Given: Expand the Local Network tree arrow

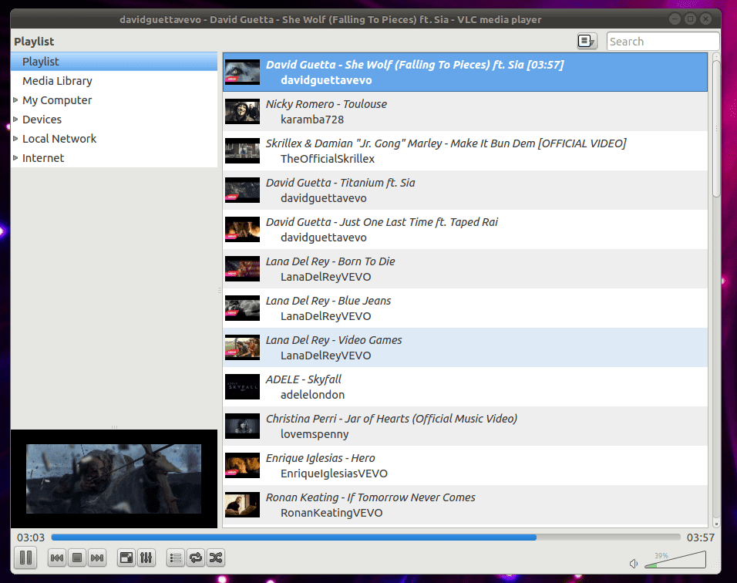Looking at the screenshot, I should tap(15, 139).
